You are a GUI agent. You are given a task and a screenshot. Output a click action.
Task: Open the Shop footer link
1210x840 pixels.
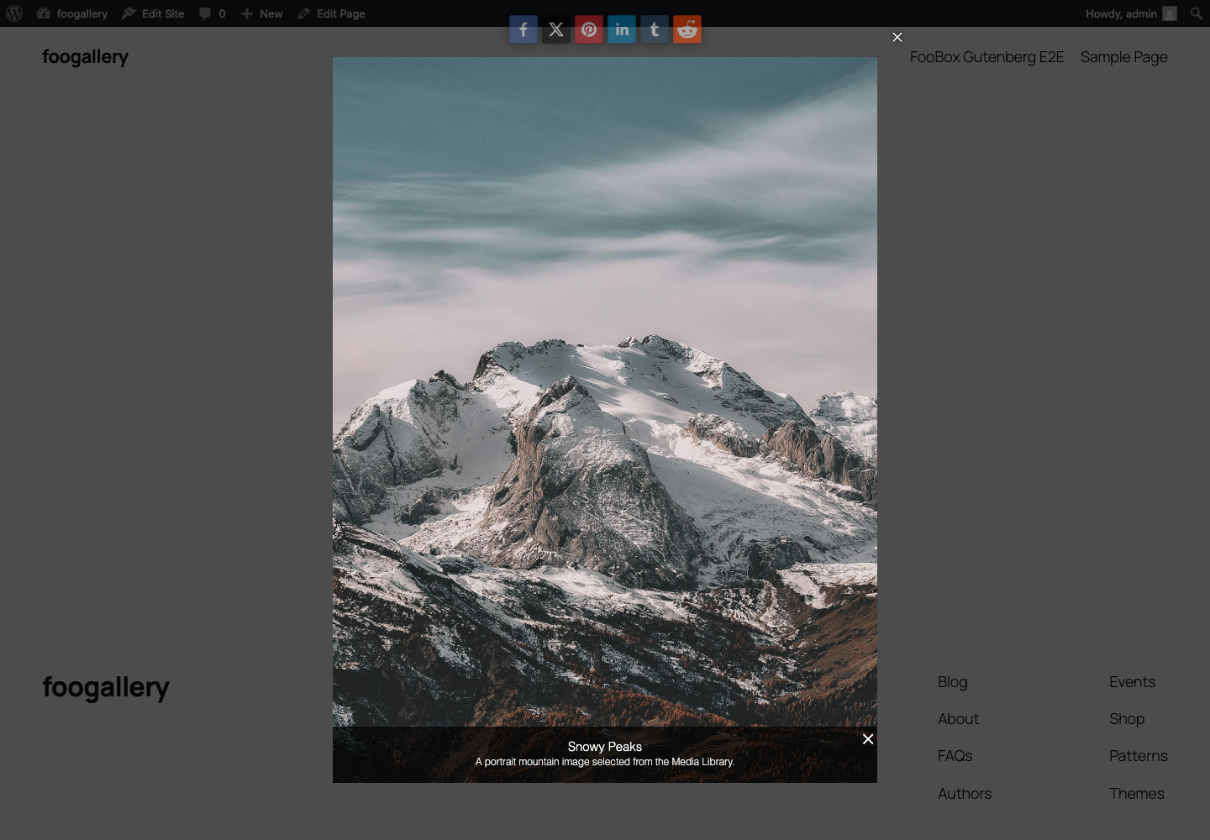pos(1127,719)
